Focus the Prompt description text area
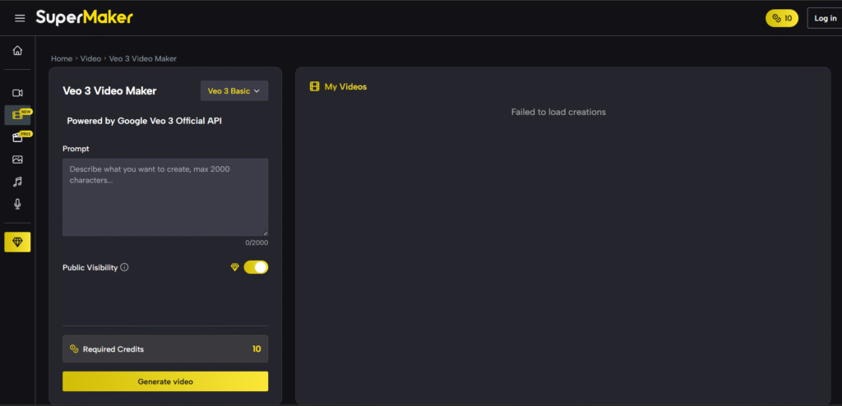The image size is (842, 406). point(165,197)
